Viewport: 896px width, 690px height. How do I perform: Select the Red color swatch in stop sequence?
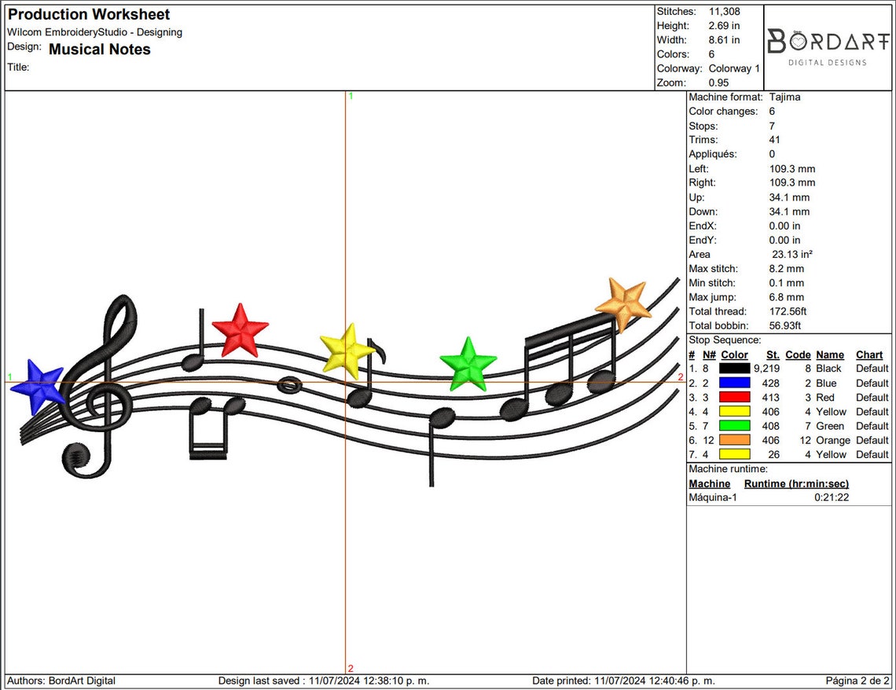[x=734, y=397]
